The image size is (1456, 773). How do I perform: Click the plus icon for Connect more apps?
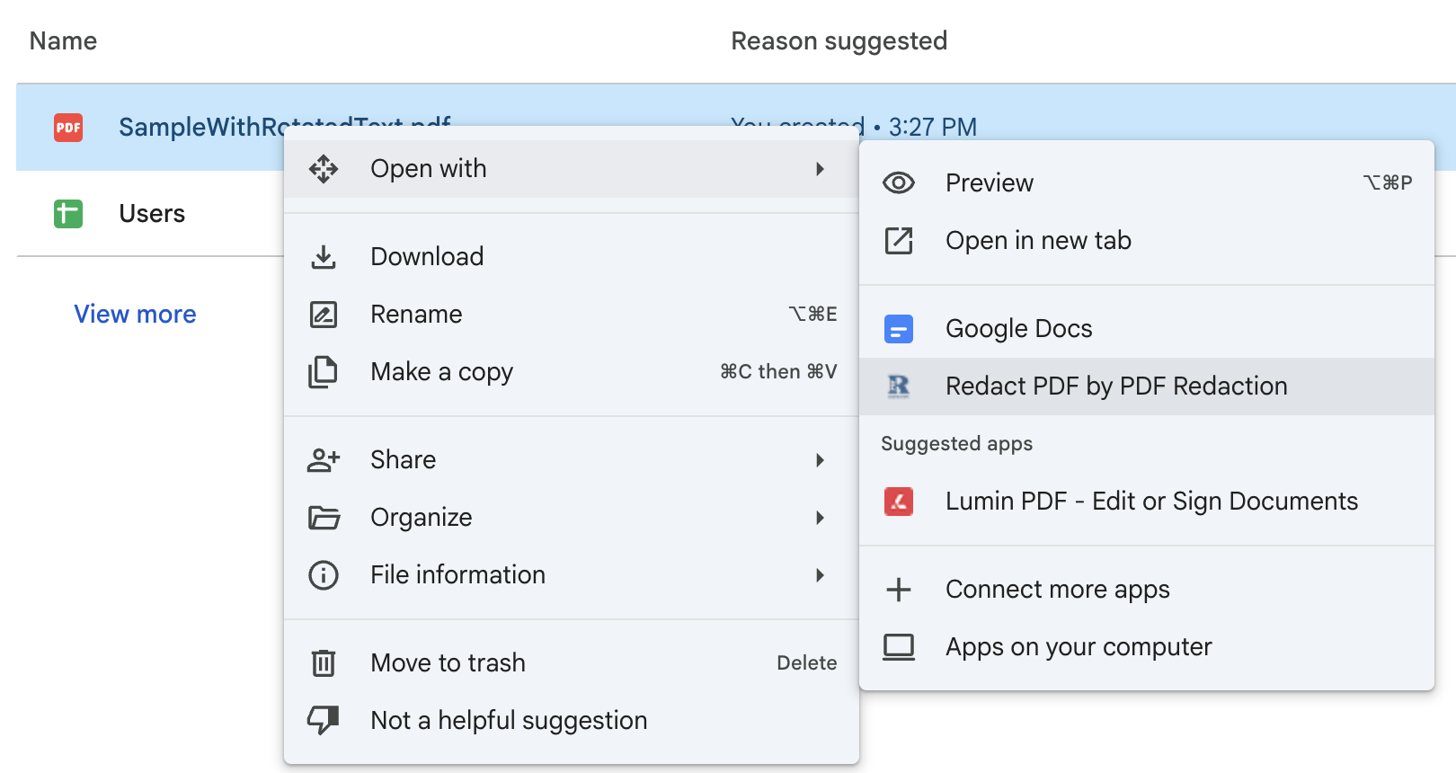pos(899,590)
